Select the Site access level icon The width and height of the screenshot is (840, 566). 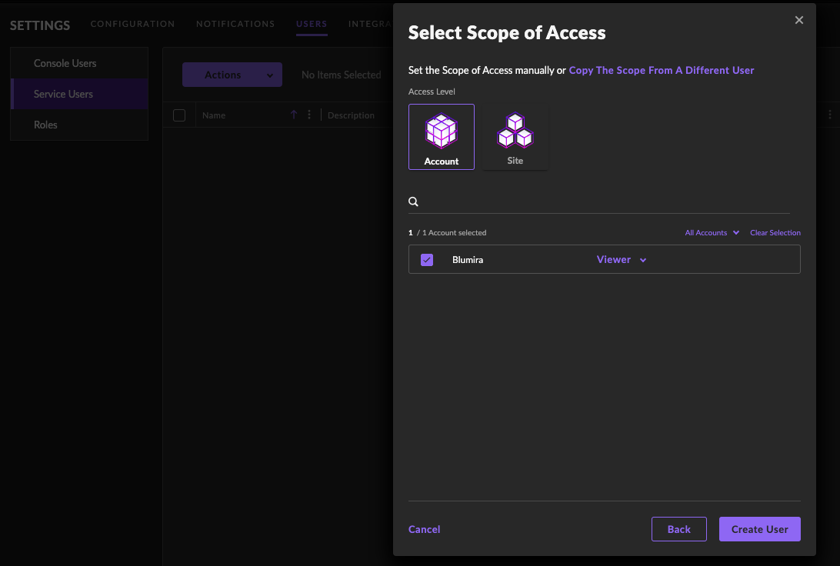click(x=515, y=136)
